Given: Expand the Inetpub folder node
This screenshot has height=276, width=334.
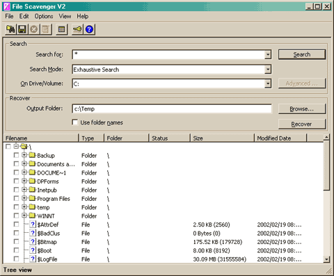Looking at the screenshot, I should (x=24, y=190).
